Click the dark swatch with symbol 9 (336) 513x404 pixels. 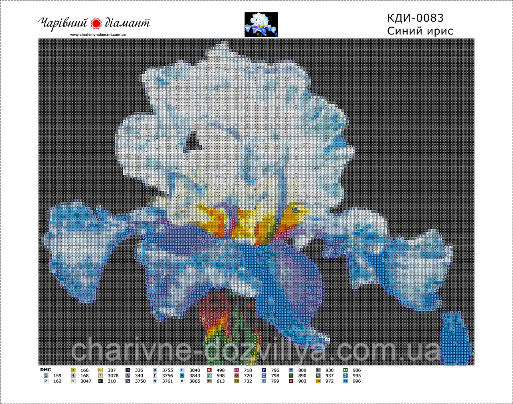(128, 370)
